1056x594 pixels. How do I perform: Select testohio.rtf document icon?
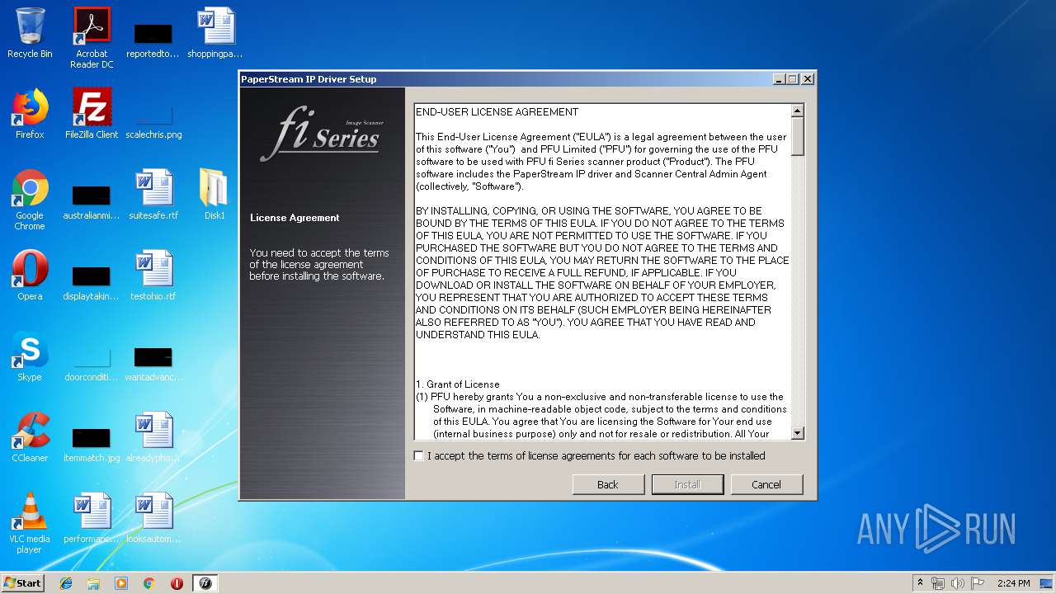tap(153, 276)
